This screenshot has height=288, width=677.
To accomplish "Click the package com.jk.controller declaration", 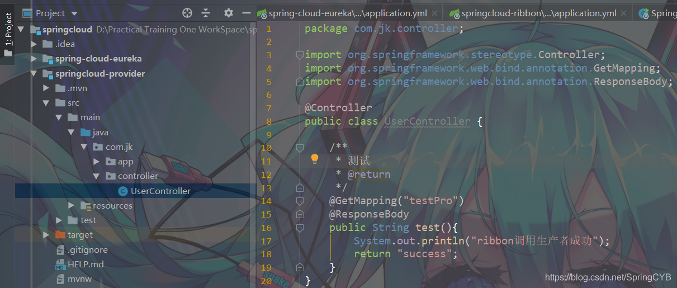I will (x=384, y=29).
